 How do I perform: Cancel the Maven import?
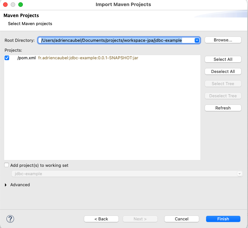(182, 219)
